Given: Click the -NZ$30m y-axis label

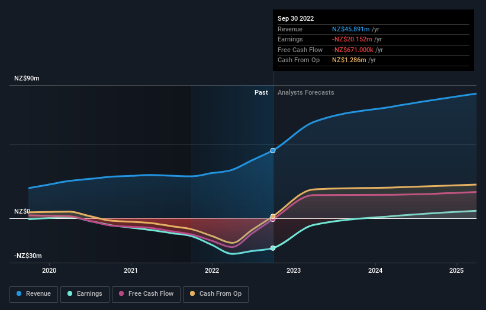Looking at the screenshot, I should (x=28, y=256).
